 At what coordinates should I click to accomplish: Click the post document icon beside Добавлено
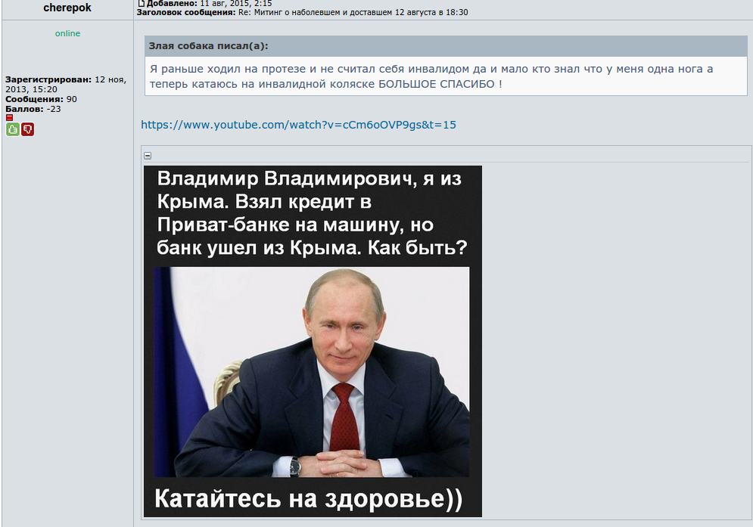142,3
